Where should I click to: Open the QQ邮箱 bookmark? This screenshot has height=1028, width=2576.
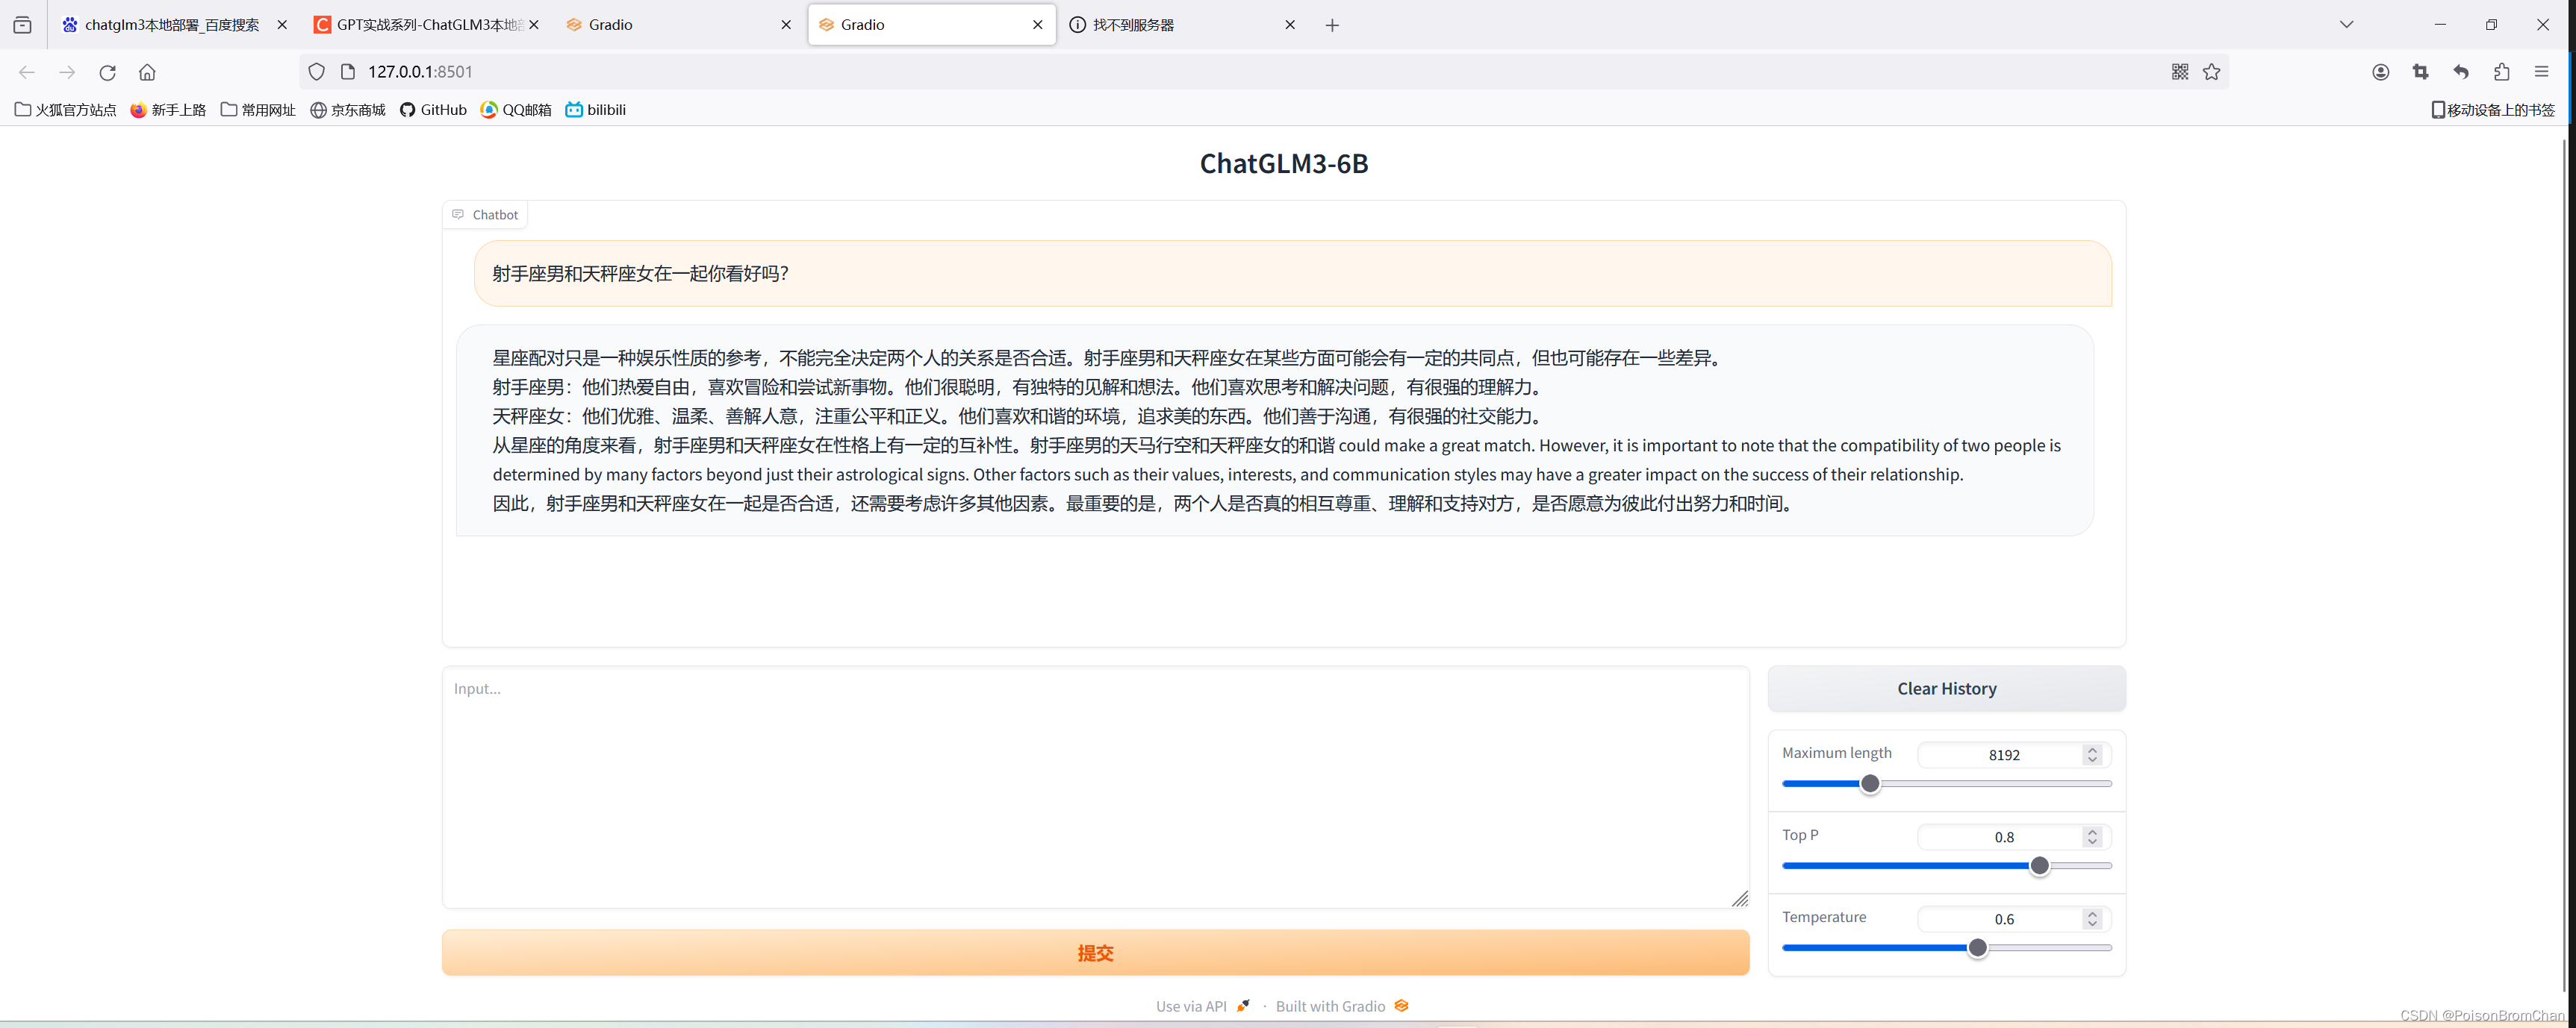516,110
